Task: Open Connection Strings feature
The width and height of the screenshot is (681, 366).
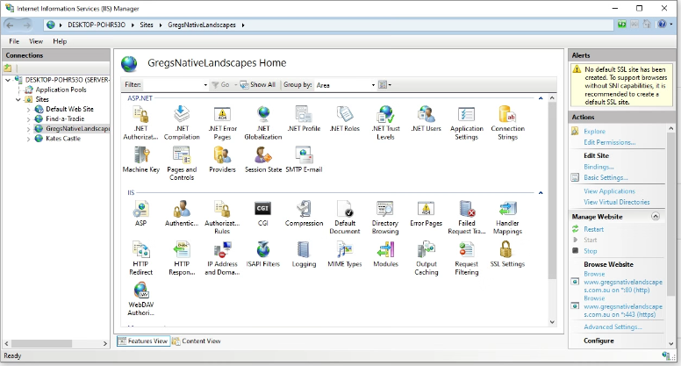Action: point(508,123)
